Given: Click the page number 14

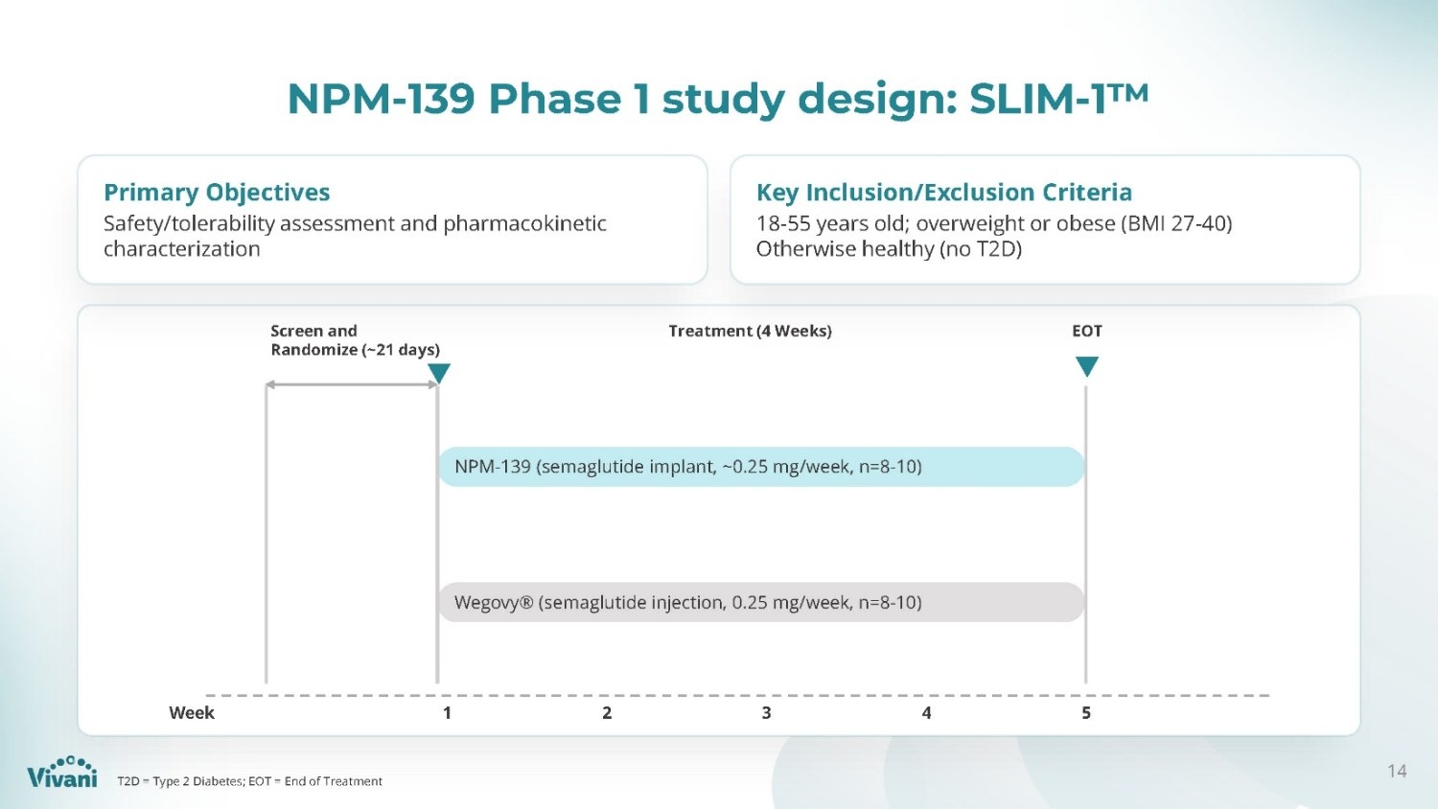Looking at the screenshot, I should (1397, 771).
